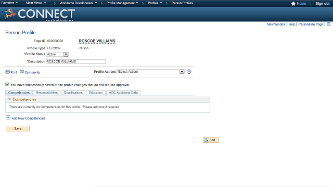This screenshot has width=333, height=187.
Task: Click the ROSCOE WILLIAMS name link
Action: [97, 41]
